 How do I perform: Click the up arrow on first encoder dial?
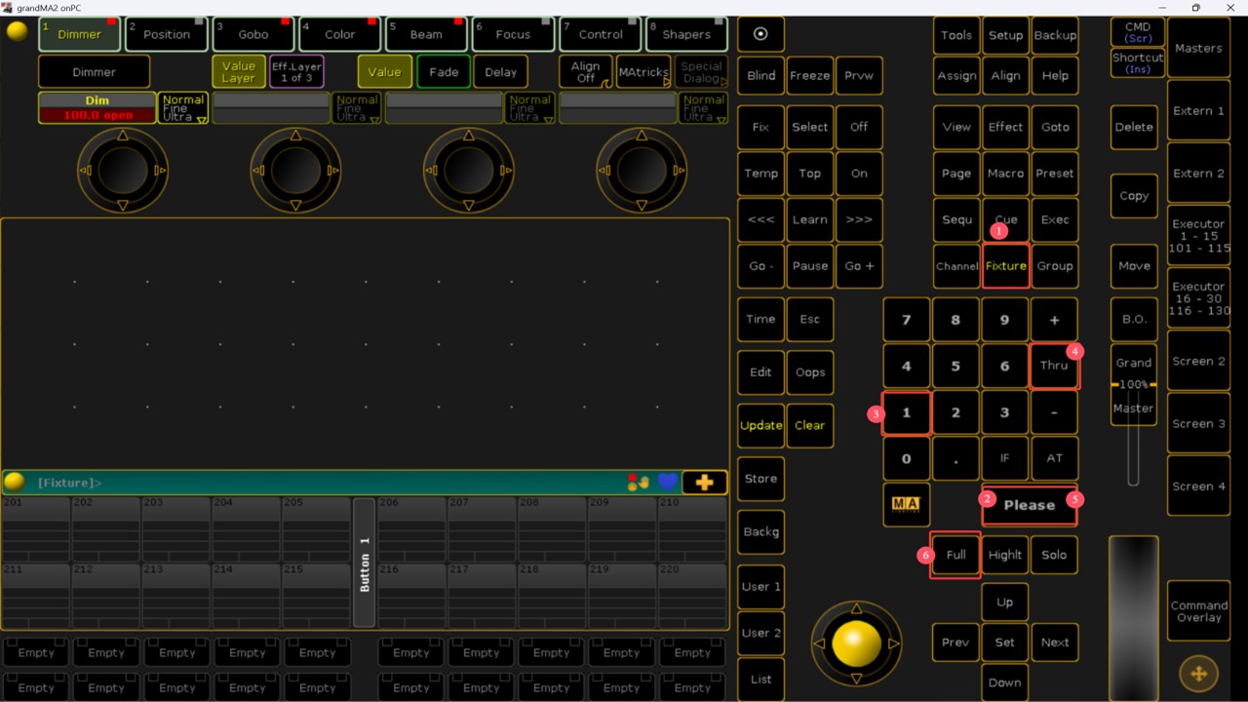(123, 136)
